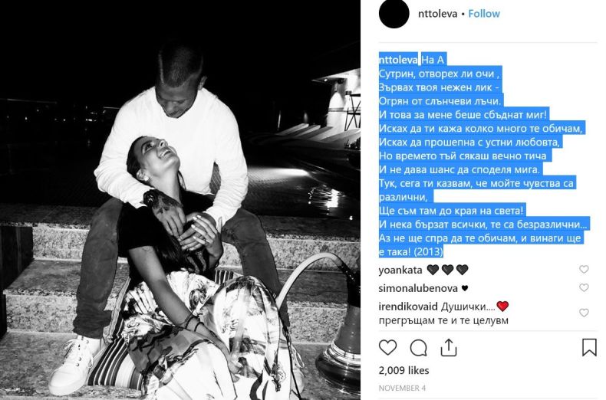This screenshot has height=400, width=606.
Task: Open nttoleva username in caption
Action: pyautogui.click(x=398, y=60)
